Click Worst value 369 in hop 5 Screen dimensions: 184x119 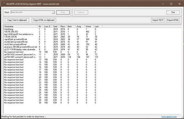[x=87, y=39]
